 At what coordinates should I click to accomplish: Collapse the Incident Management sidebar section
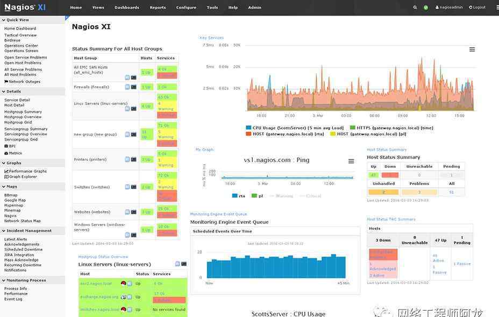click(32, 231)
